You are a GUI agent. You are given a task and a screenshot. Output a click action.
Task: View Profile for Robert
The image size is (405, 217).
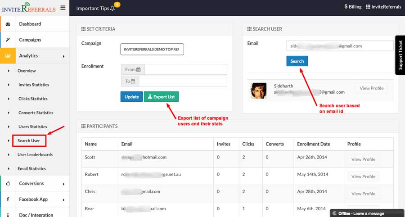[363, 176]
